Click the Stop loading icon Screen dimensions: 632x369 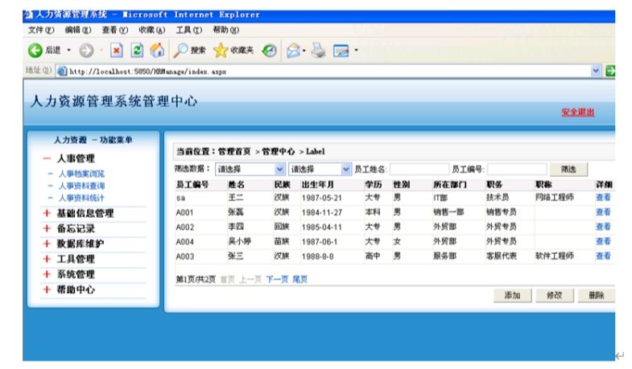(117, 51)
